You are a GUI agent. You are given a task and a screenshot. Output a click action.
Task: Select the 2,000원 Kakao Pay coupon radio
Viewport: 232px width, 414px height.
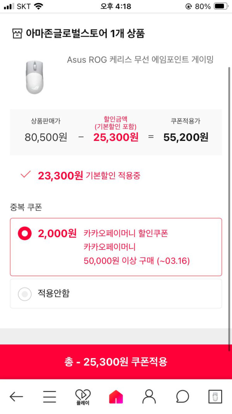(25, 234)
